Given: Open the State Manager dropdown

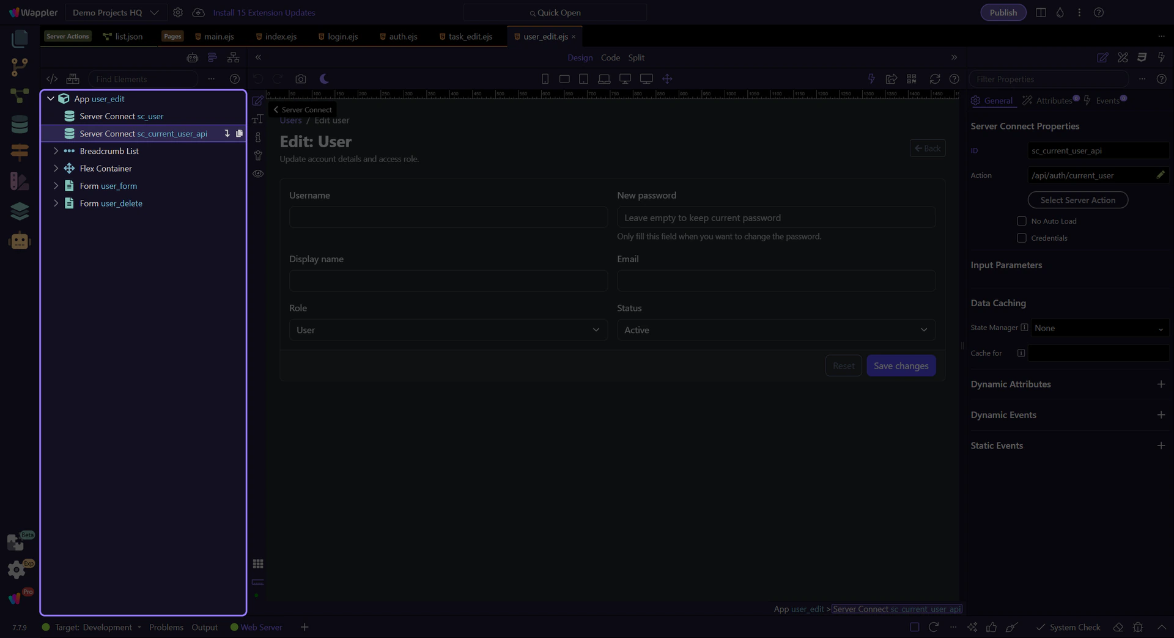Looking at the screenshot, I should click(1099, 328).
